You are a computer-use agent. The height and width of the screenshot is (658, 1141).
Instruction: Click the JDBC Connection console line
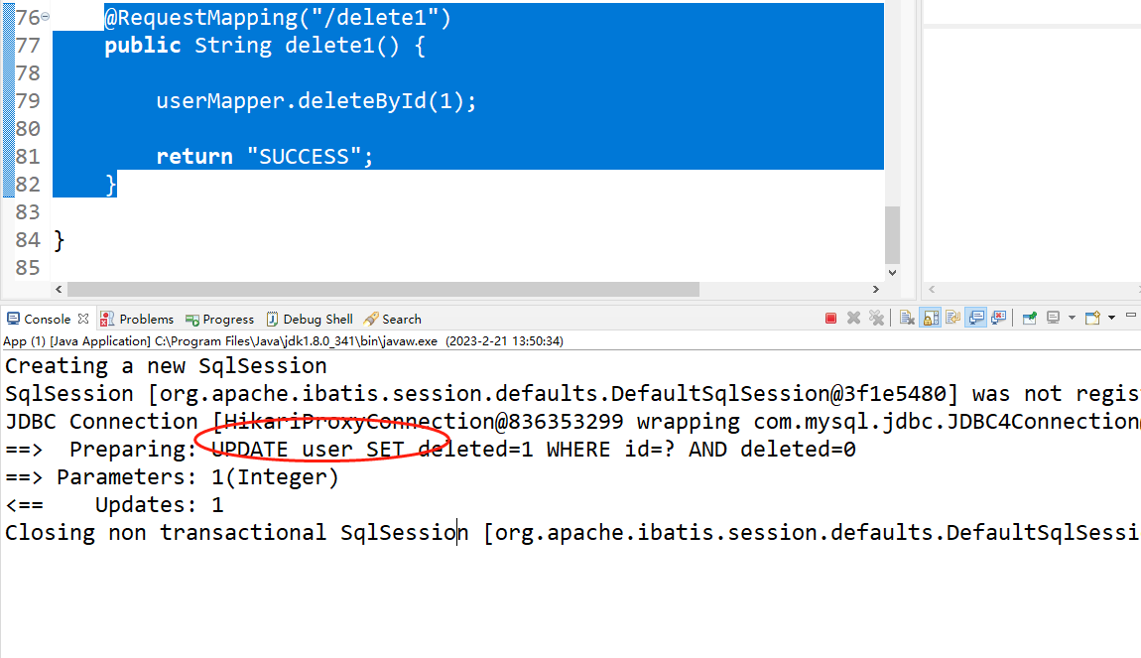[570, 422]
